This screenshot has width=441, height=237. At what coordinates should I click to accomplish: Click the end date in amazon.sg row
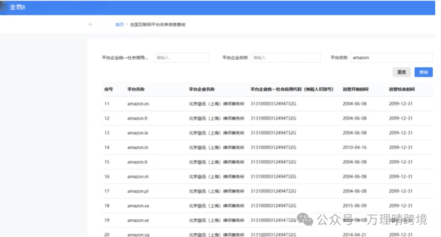click(401, 235)
